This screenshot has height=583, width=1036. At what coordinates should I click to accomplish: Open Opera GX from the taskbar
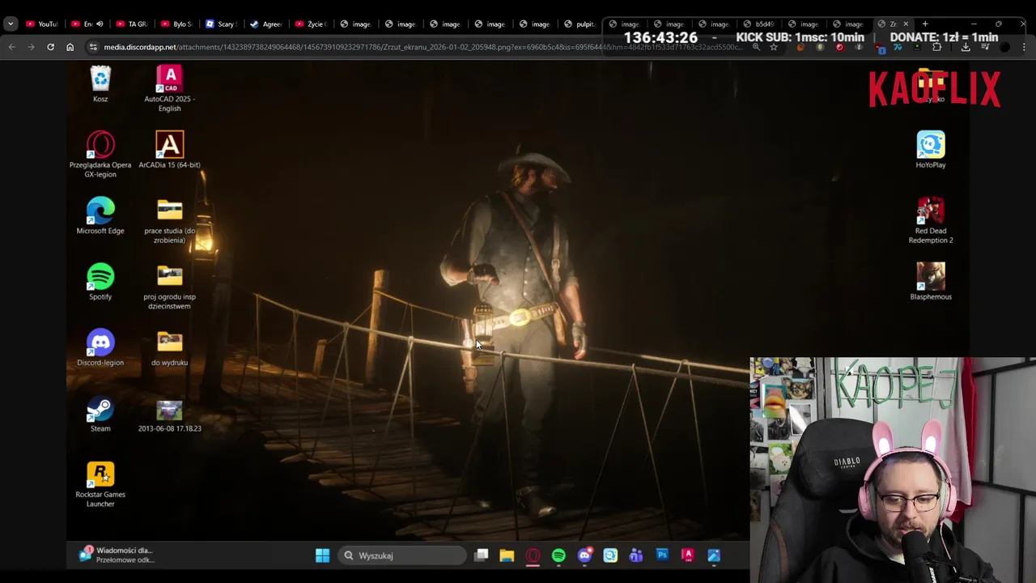click(533, 555)
